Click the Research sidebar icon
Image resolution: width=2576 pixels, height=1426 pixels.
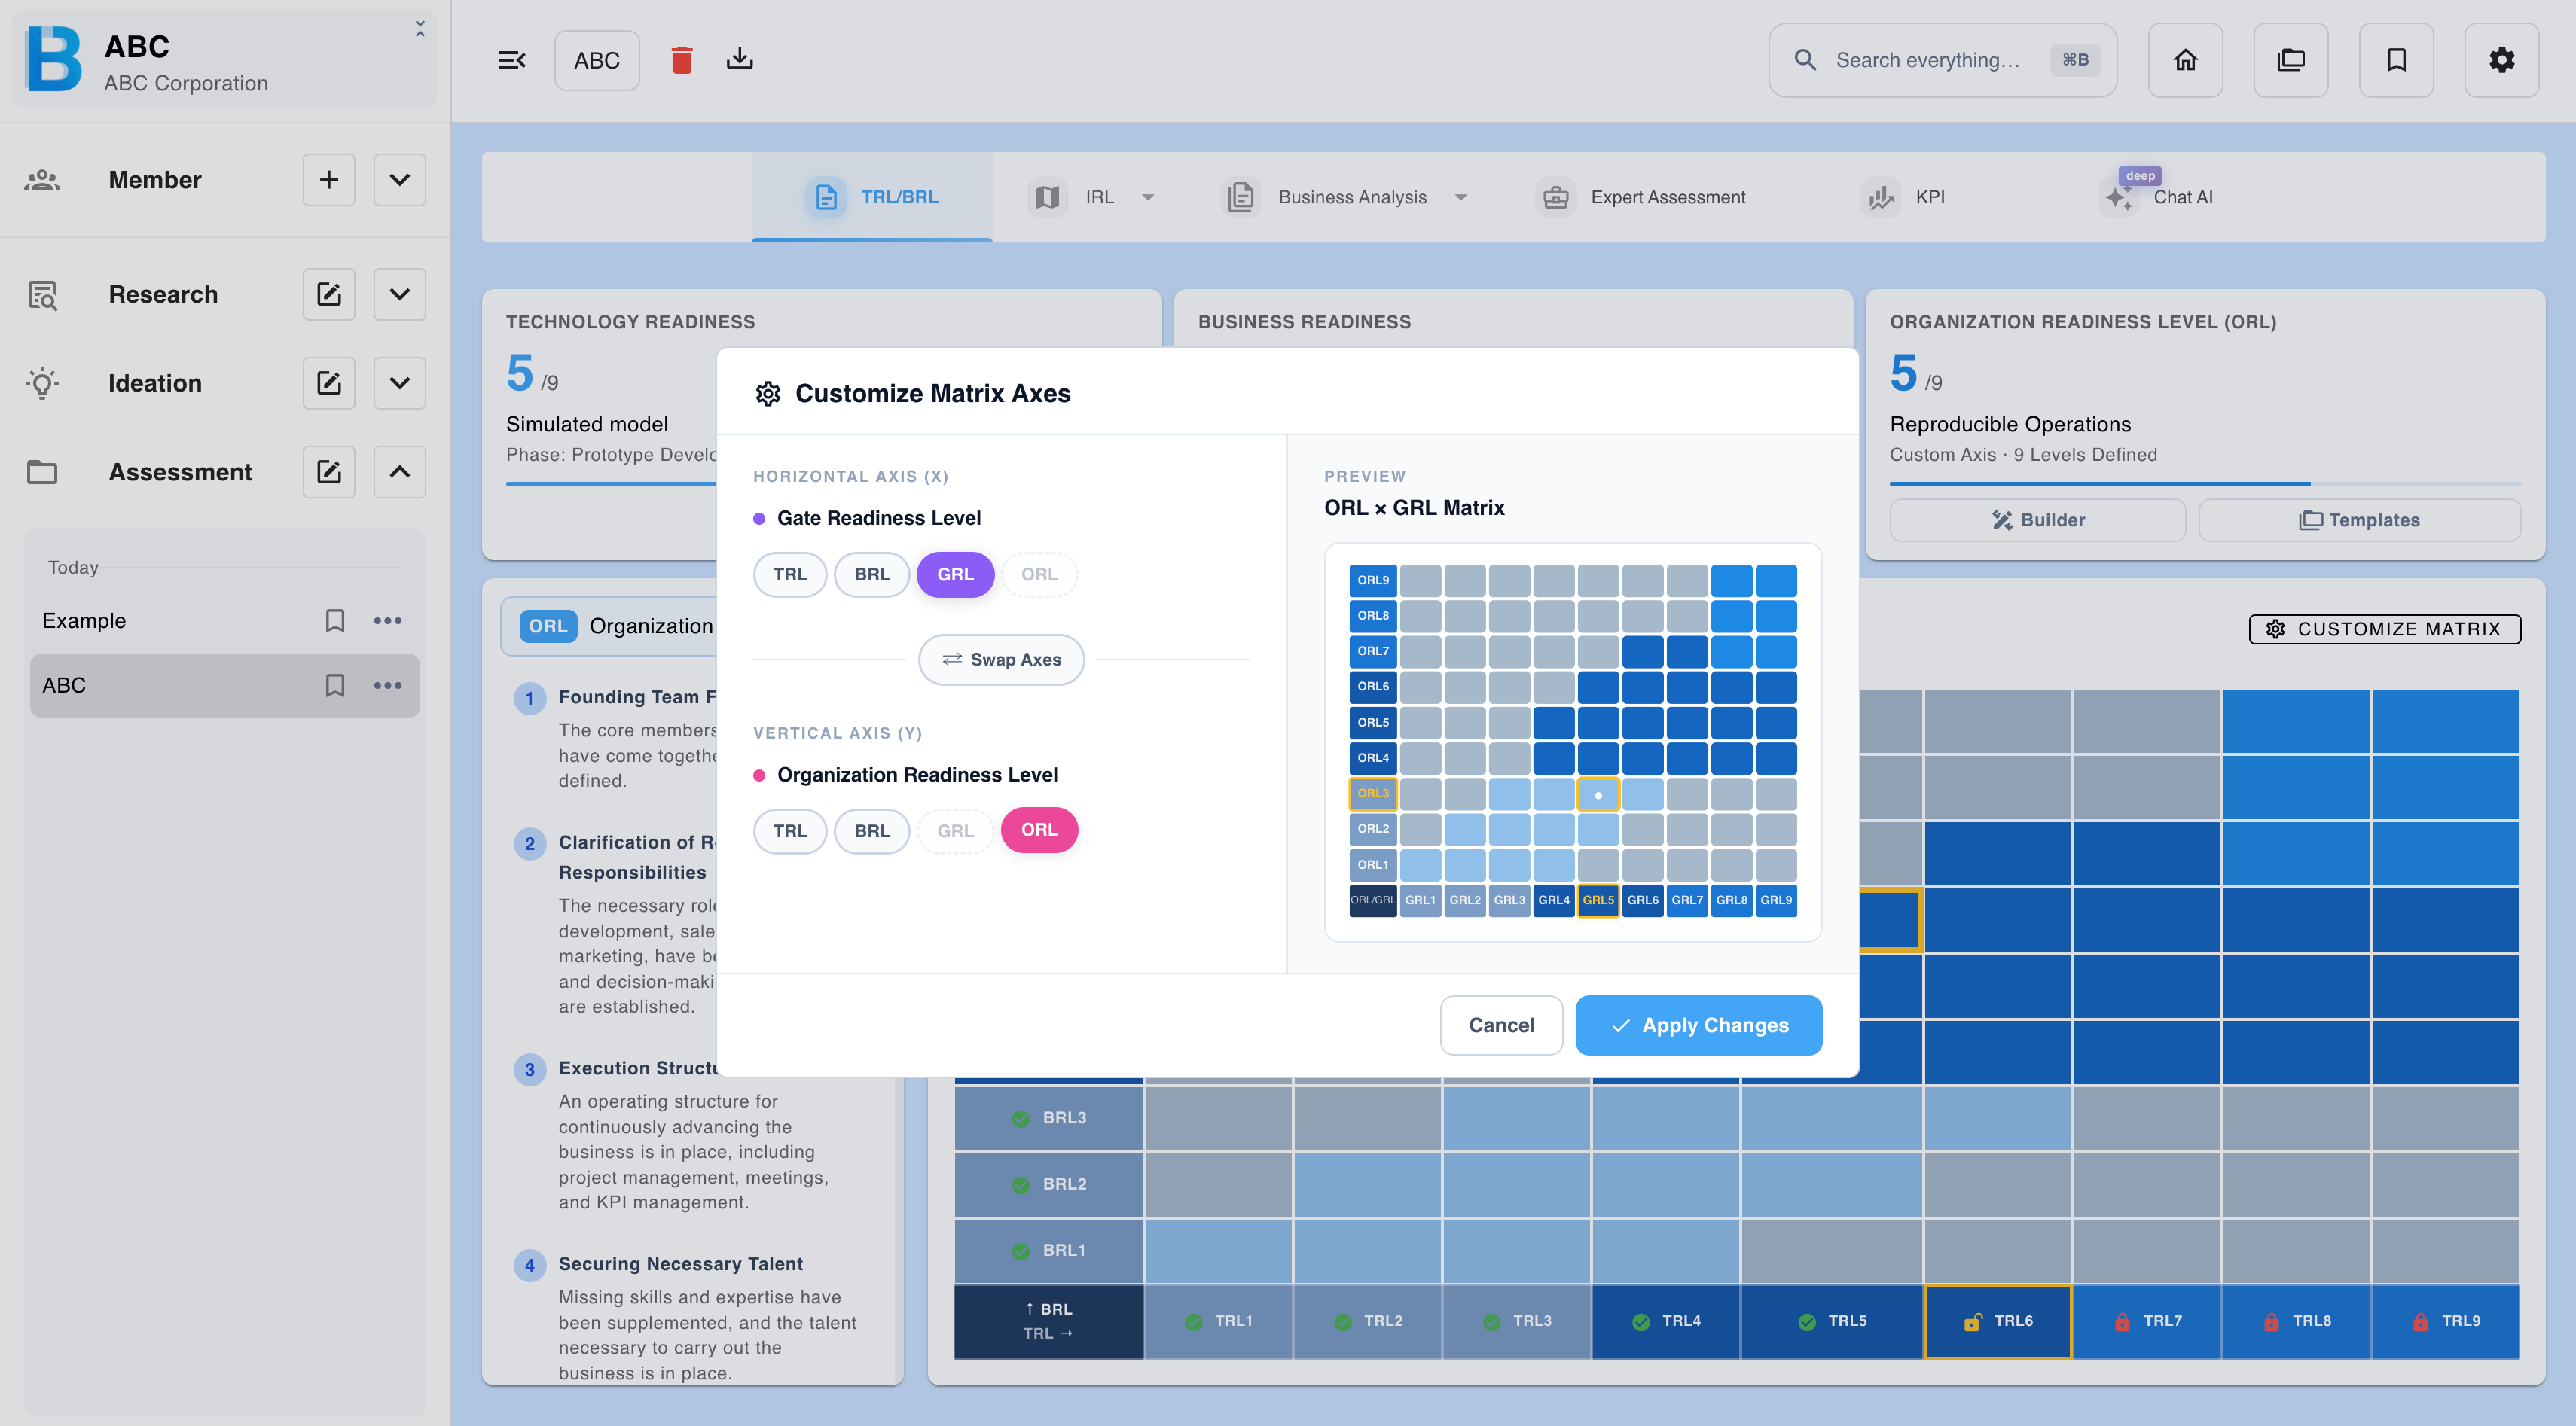click(42, 295)
